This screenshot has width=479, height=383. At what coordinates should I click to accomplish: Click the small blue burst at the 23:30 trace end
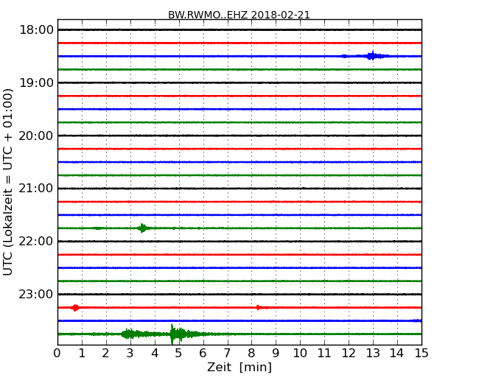click(x=417, y=320)
